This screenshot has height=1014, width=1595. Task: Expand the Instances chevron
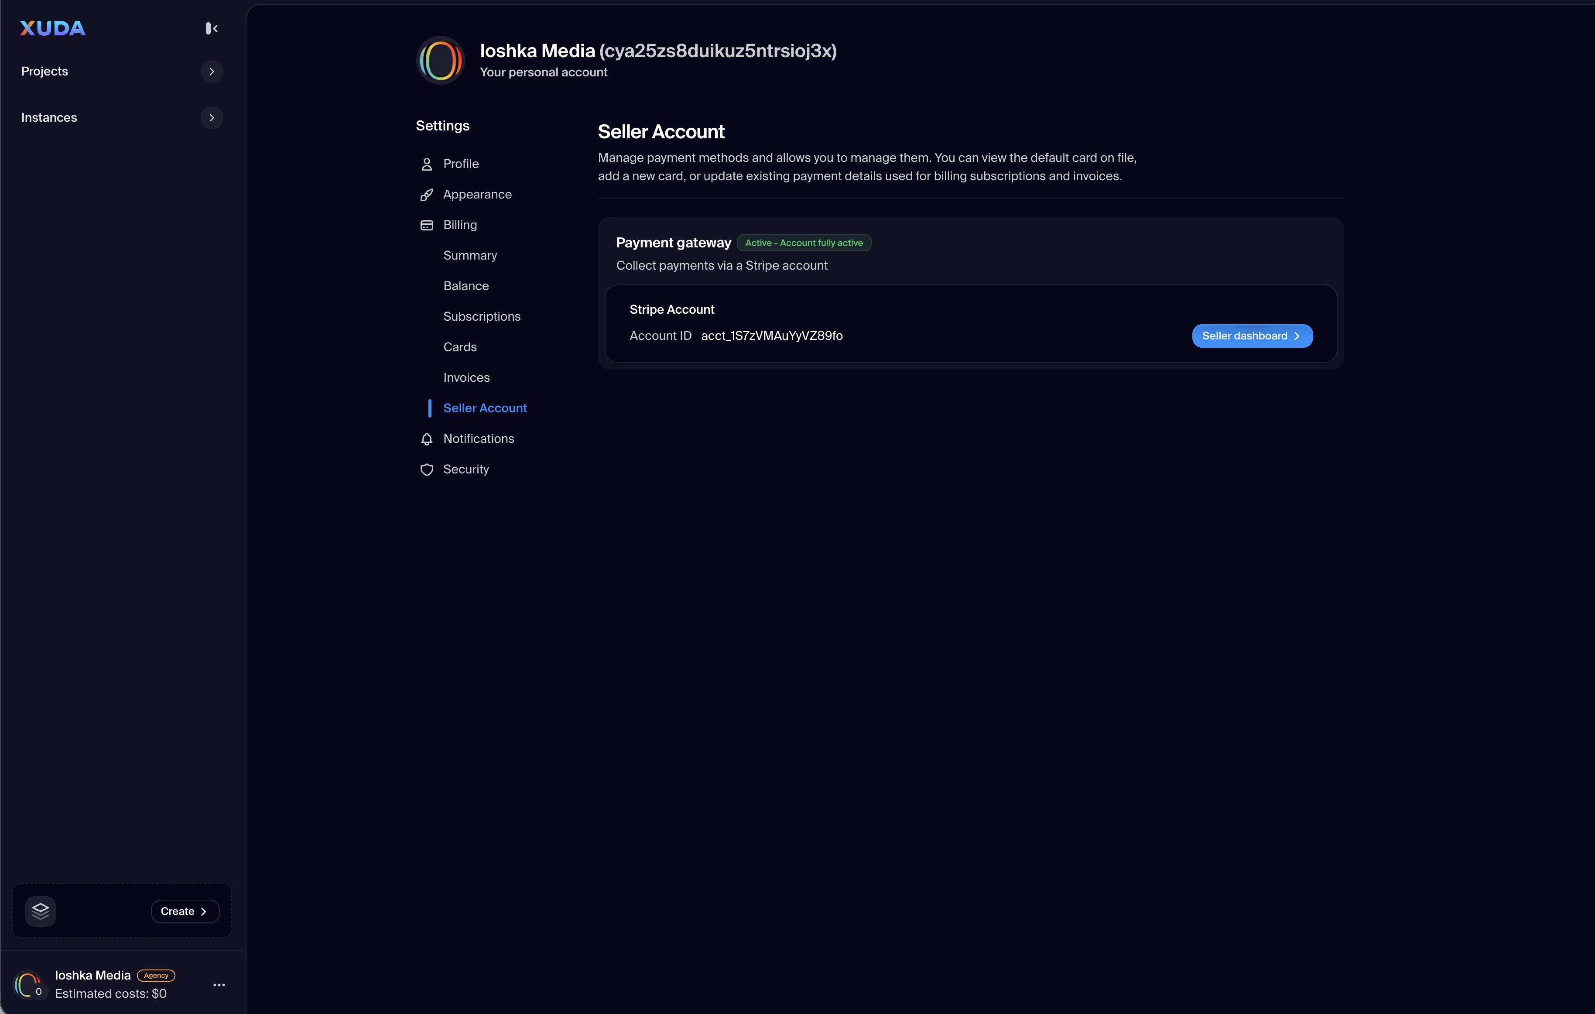[x=211, y=118]
